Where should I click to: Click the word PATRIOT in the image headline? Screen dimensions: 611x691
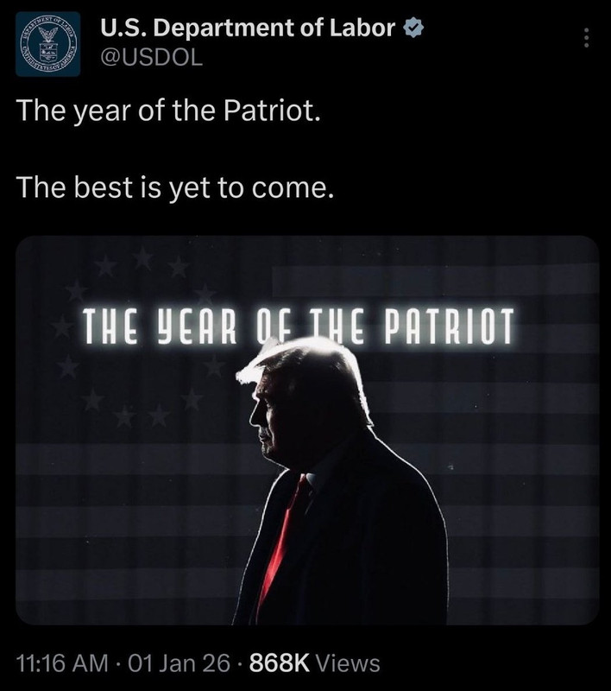(x=450, y=326)
